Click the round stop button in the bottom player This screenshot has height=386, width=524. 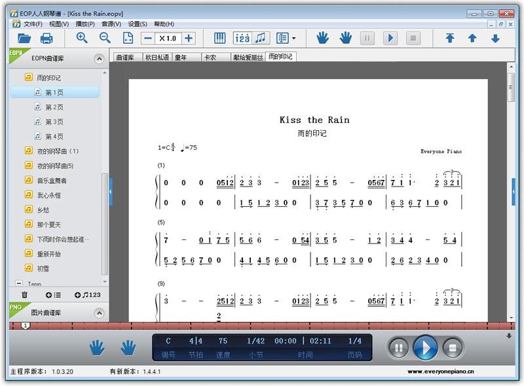coord(453,348)
